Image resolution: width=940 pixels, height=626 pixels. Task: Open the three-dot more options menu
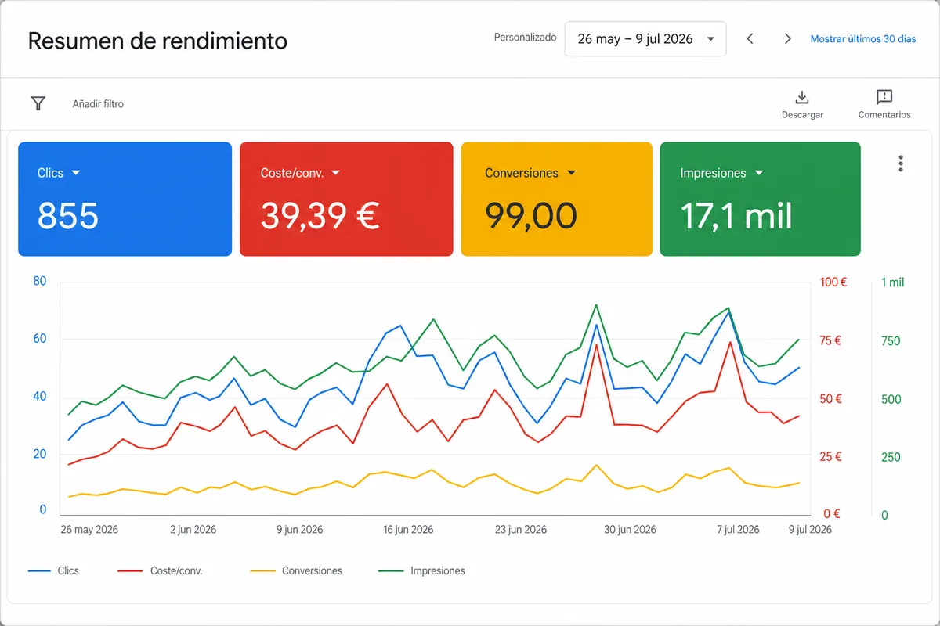[901, 164]
